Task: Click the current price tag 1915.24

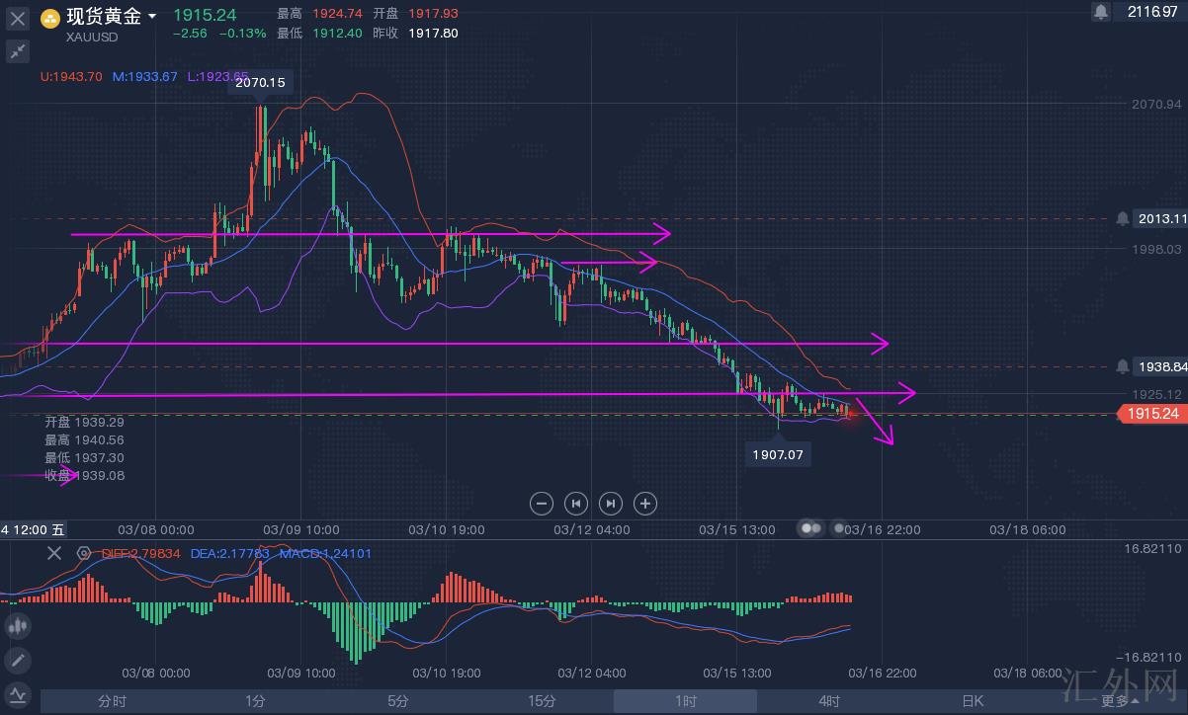Action: tap(1152, 414)
